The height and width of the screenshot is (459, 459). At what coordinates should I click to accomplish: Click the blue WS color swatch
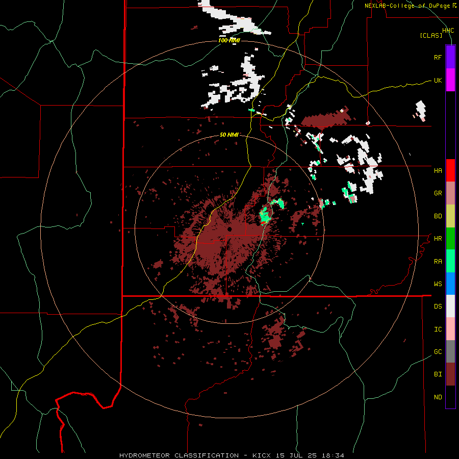[450, 284]
